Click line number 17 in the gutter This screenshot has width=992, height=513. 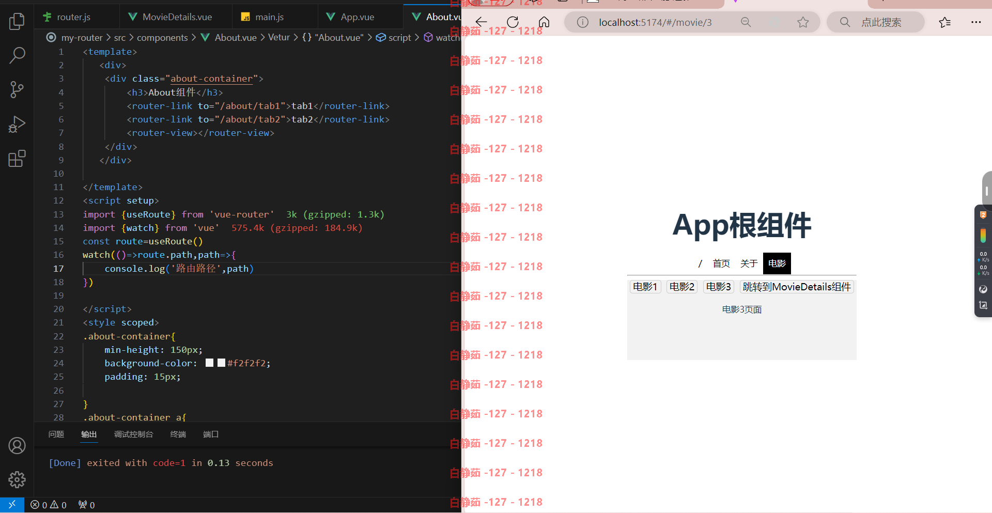58,269
